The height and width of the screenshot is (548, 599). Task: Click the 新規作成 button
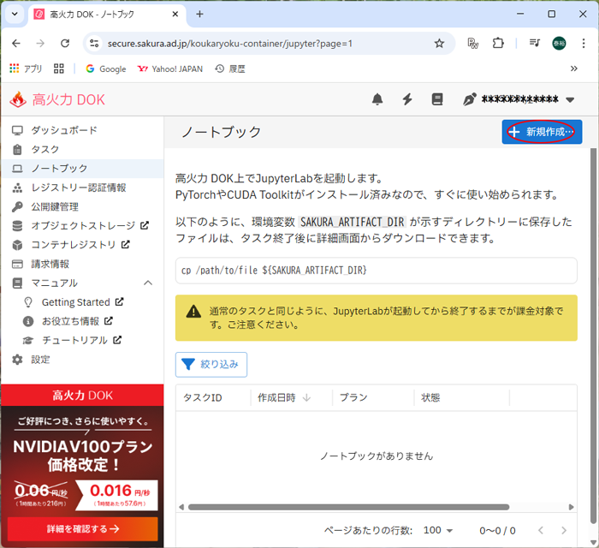542,132
